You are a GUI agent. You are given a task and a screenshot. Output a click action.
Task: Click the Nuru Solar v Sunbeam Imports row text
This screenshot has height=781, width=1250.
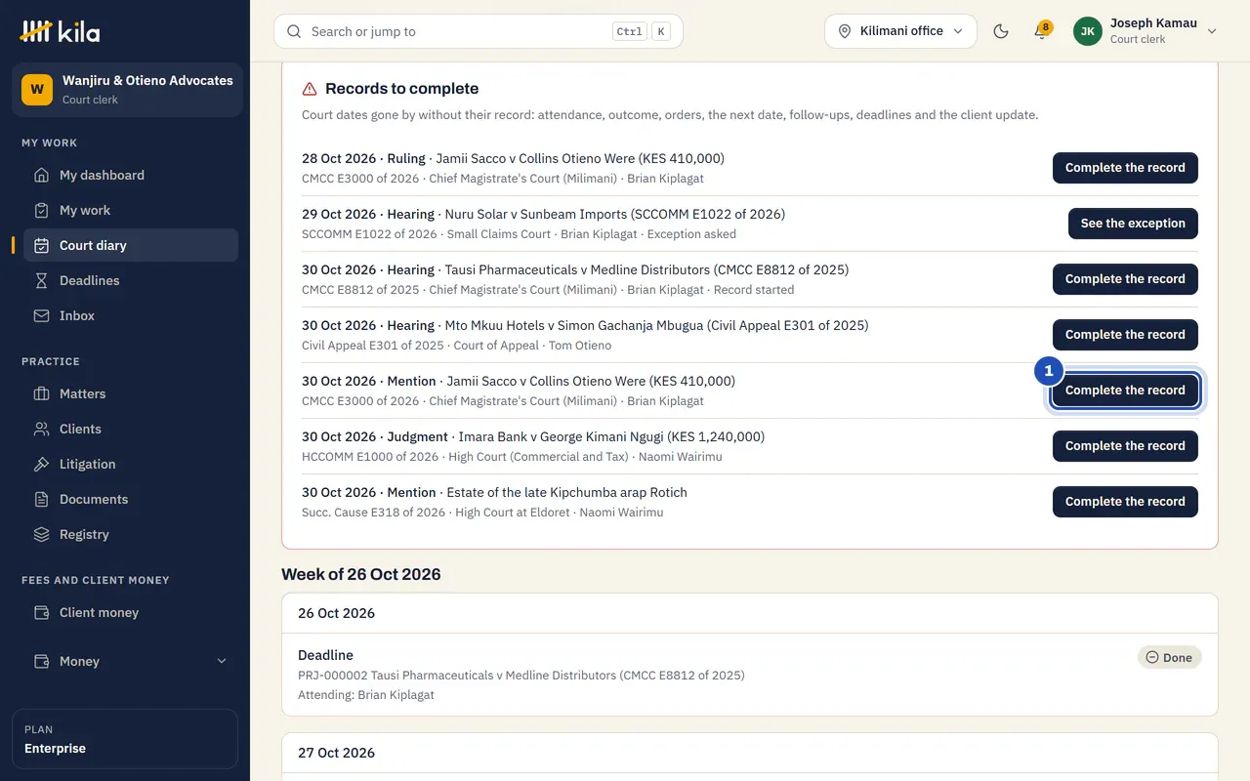615,214
